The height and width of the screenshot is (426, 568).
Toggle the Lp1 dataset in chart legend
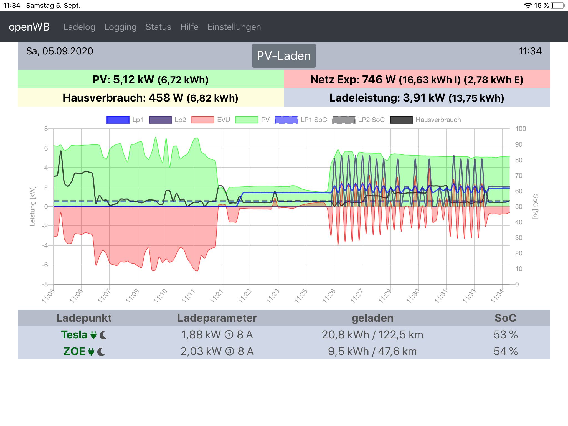coord(118,120)
